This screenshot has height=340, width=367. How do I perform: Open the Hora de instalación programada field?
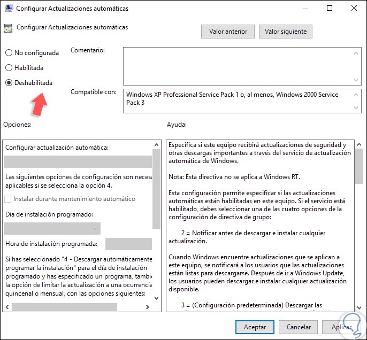point(128,244)
